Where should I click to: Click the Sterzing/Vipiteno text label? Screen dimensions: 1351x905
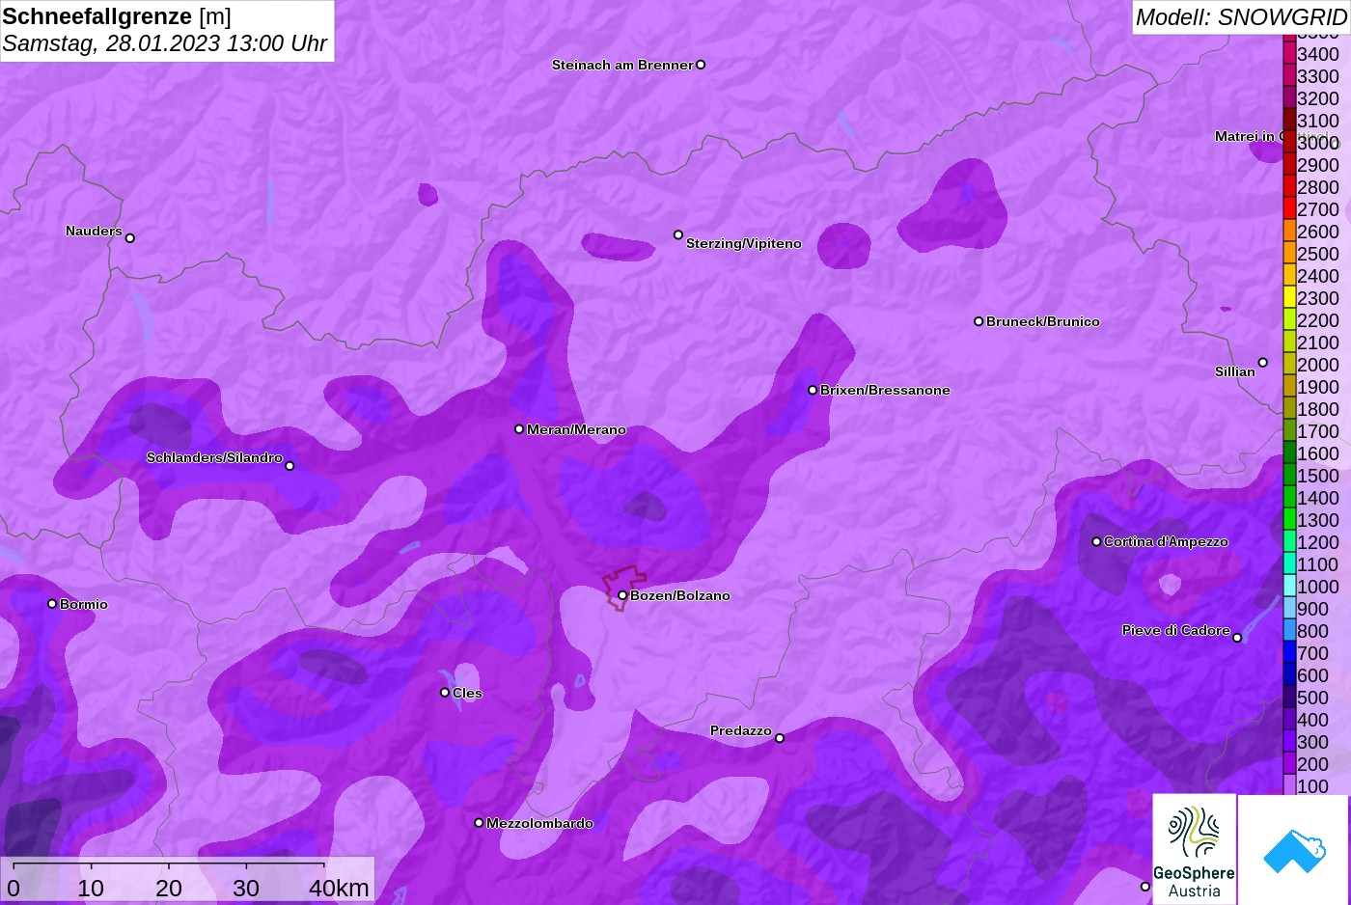744,243
